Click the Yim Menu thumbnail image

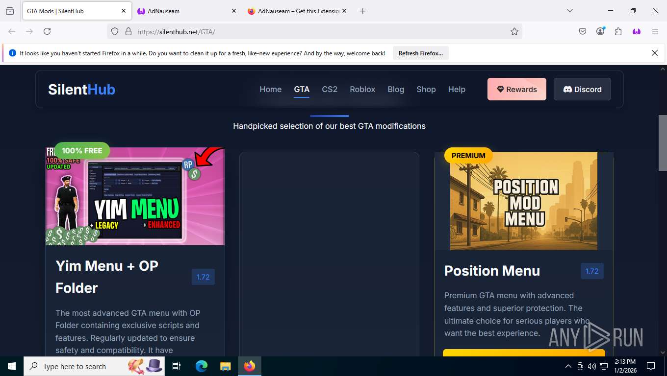tap(135, 196)
